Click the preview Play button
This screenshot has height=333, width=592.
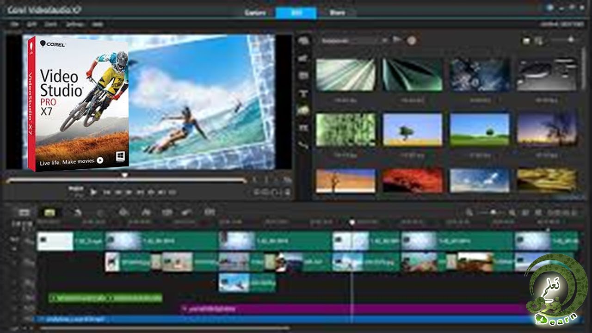[93, 192]
